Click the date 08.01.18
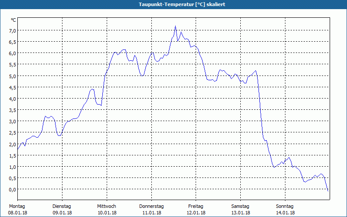This screenshot has width=347, height=217. click(18, 213)
